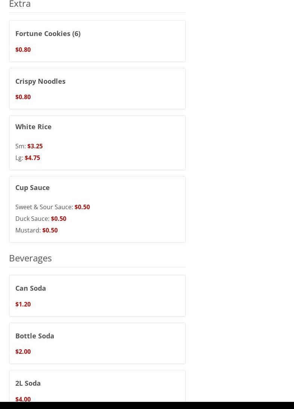Viewport: 294px width, 409px height.
Task: Click the Bottle Soda $2.00 price
Action: pos(23,352)
